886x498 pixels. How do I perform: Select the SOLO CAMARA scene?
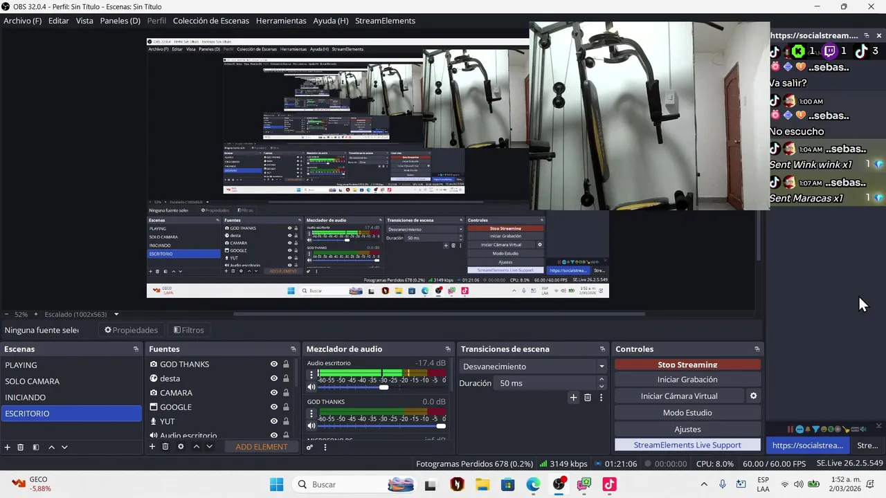71,381
